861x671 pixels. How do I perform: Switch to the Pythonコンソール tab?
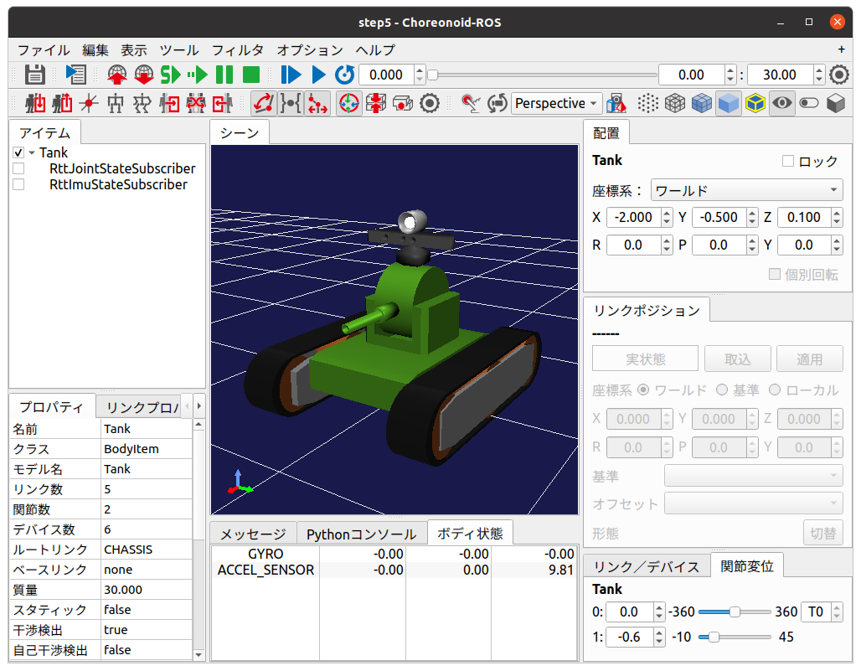(361, 534)
